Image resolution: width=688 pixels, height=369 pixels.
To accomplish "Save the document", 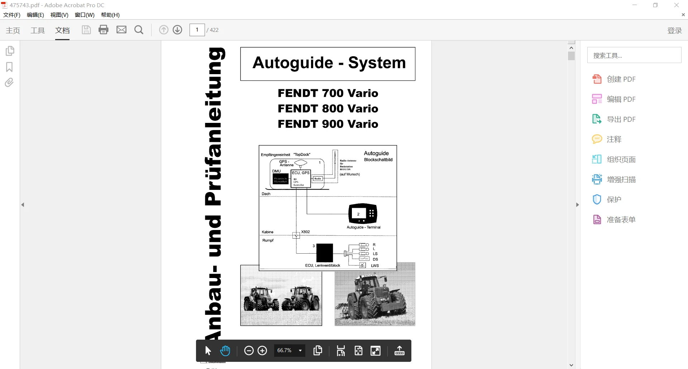I will coord(86,30).
